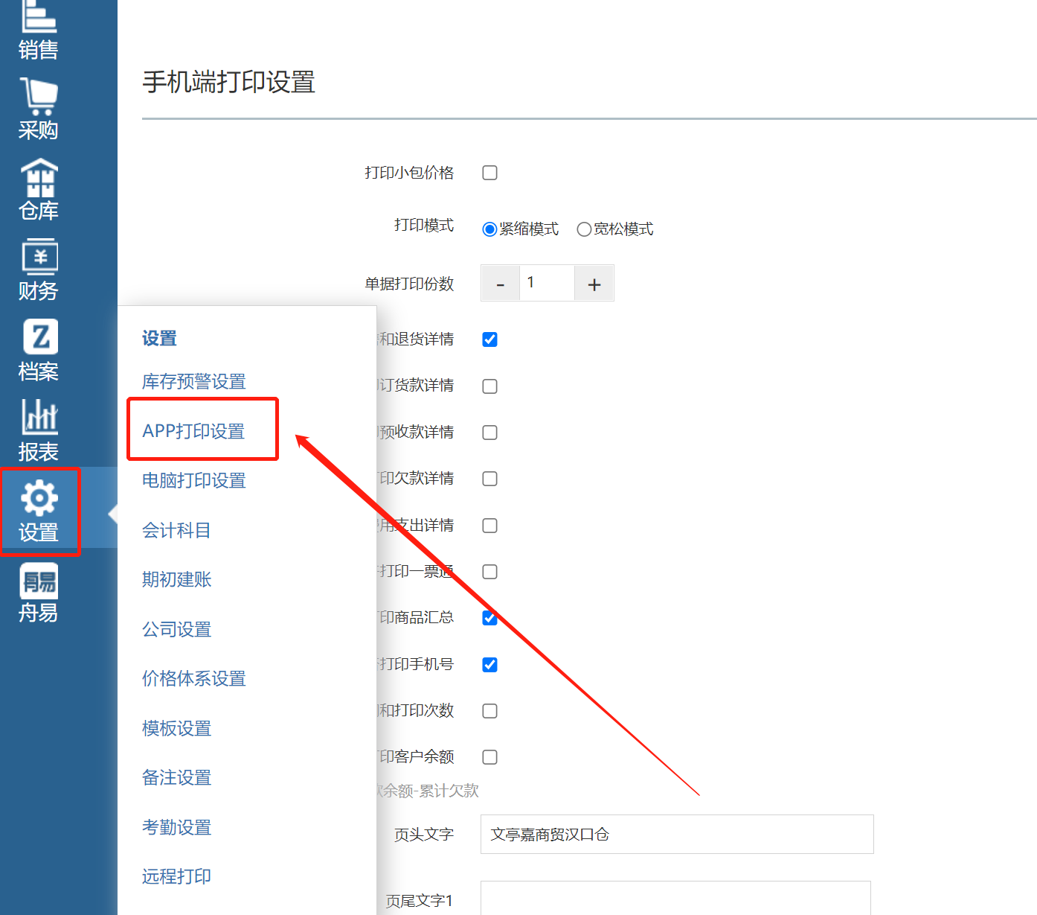1037x915 pixels.
Task: Increase print copies with plus button
Action: click(594, 284)
